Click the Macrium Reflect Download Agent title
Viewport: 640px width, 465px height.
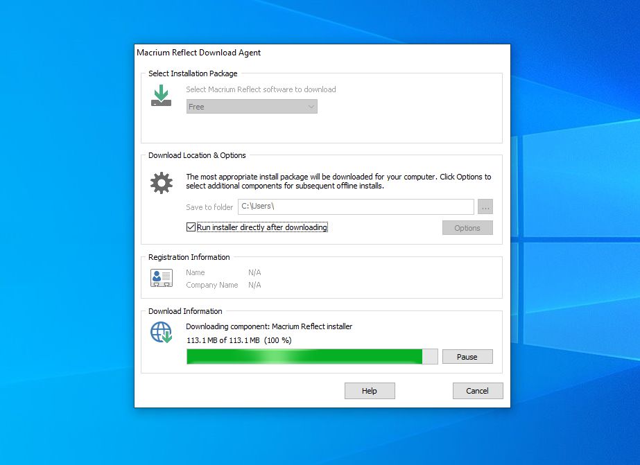point(199,53)
